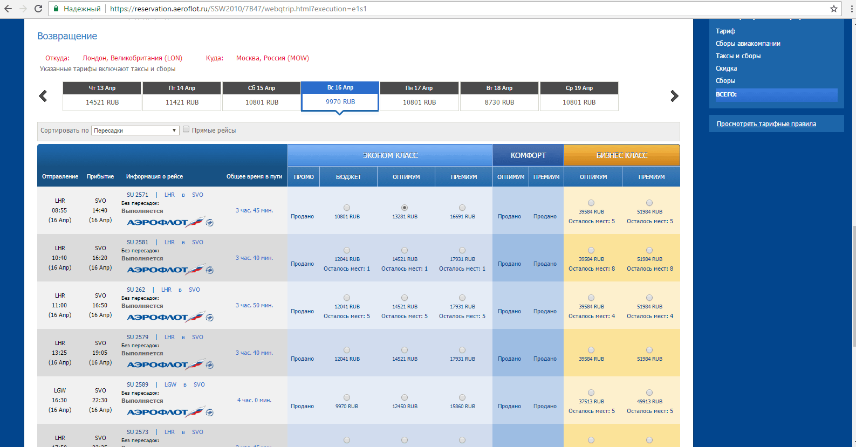
Task: Click the Aeroflot logo in the SU 262 row
Action: (x=170, y=317)
